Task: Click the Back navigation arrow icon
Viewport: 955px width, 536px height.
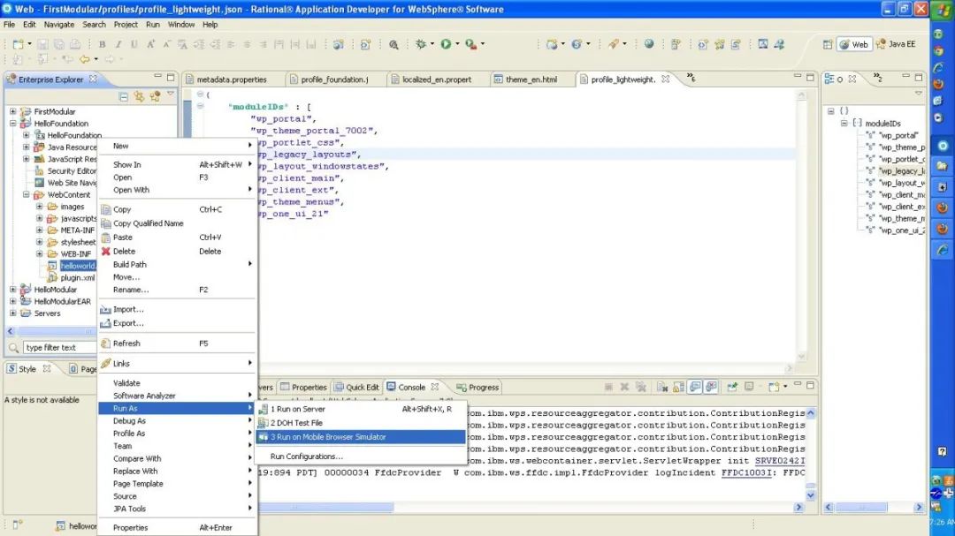Action: click(x=84, y=59)
